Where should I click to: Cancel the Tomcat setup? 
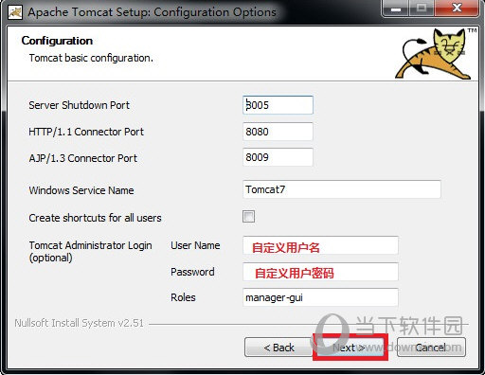coord(431,348)
